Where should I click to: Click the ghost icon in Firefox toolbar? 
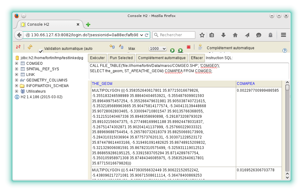pos(271,35)
